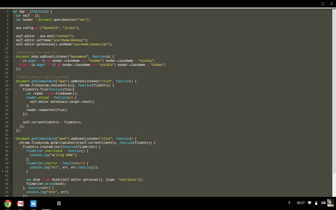Click the ace.config.set basePath line
The image size is (336, 210).
48,28
